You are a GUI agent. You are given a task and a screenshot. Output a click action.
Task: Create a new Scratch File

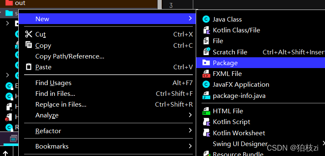click(261, 52)
